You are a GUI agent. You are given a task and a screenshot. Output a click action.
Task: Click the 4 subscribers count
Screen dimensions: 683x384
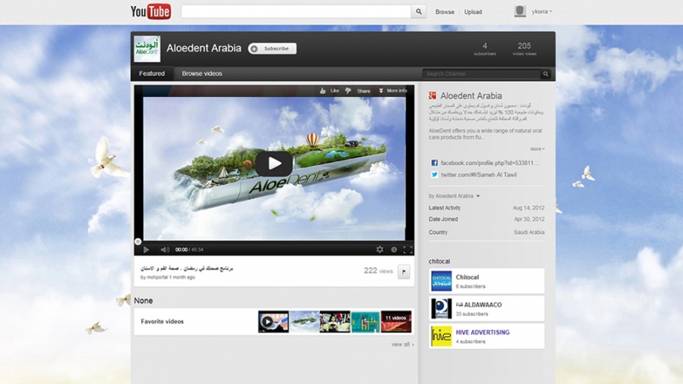(485, 48)
